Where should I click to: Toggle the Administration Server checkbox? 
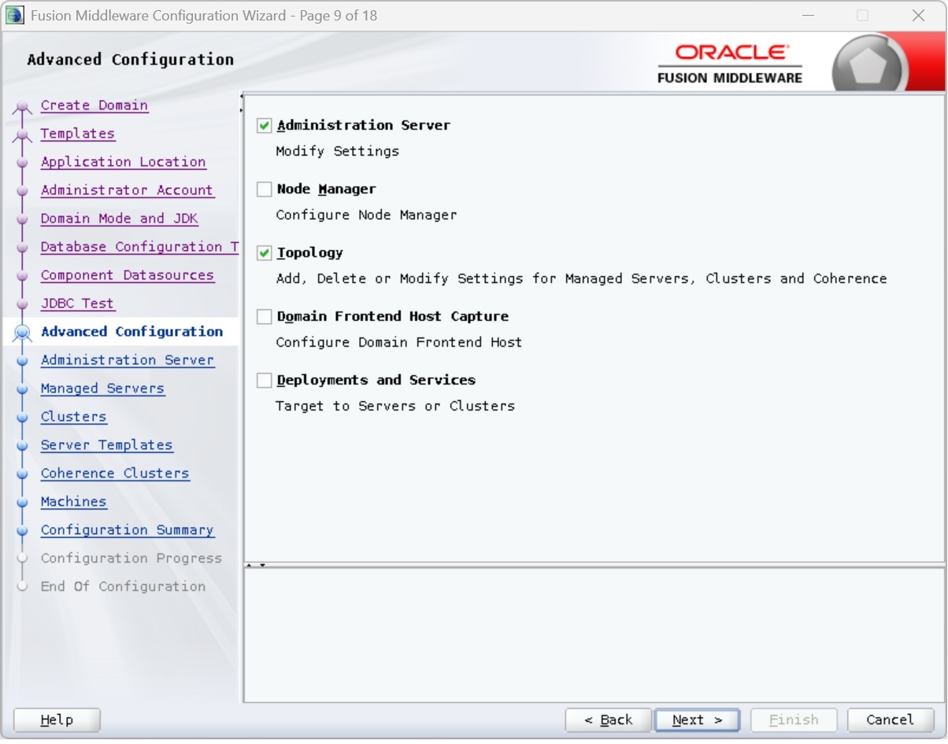pyautogui.click(x=265, y=126)
